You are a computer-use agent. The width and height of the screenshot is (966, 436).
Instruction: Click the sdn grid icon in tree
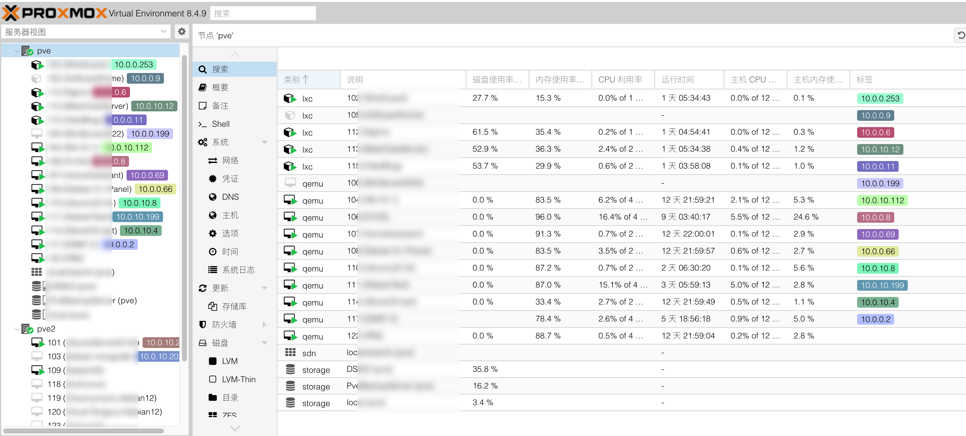[x=37, y=272]
